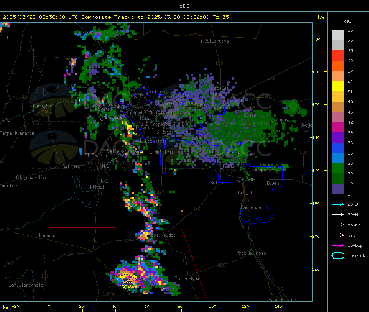Pick the red swatch between 65 and 60
This screenshot has width=369, height=312.
tap(338, 55)
